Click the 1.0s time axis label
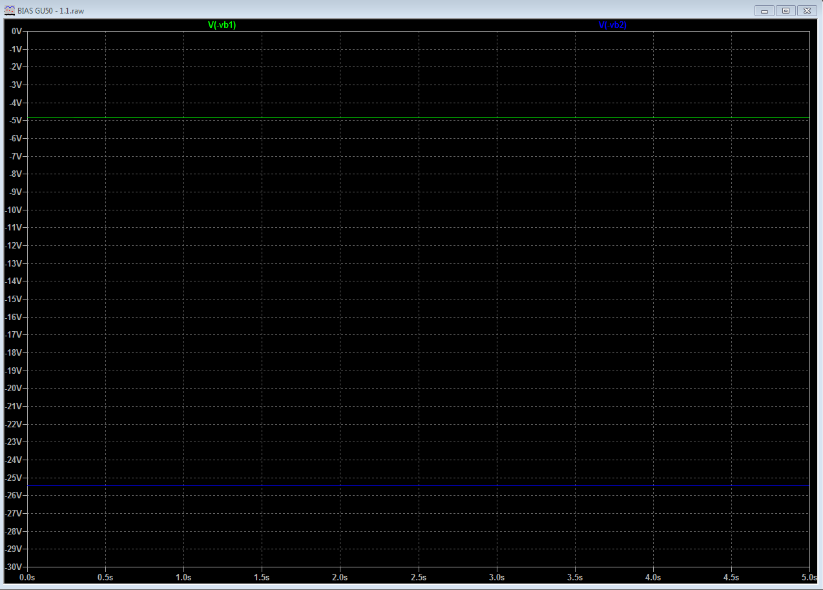823x590 pixels. pos(183,576)
